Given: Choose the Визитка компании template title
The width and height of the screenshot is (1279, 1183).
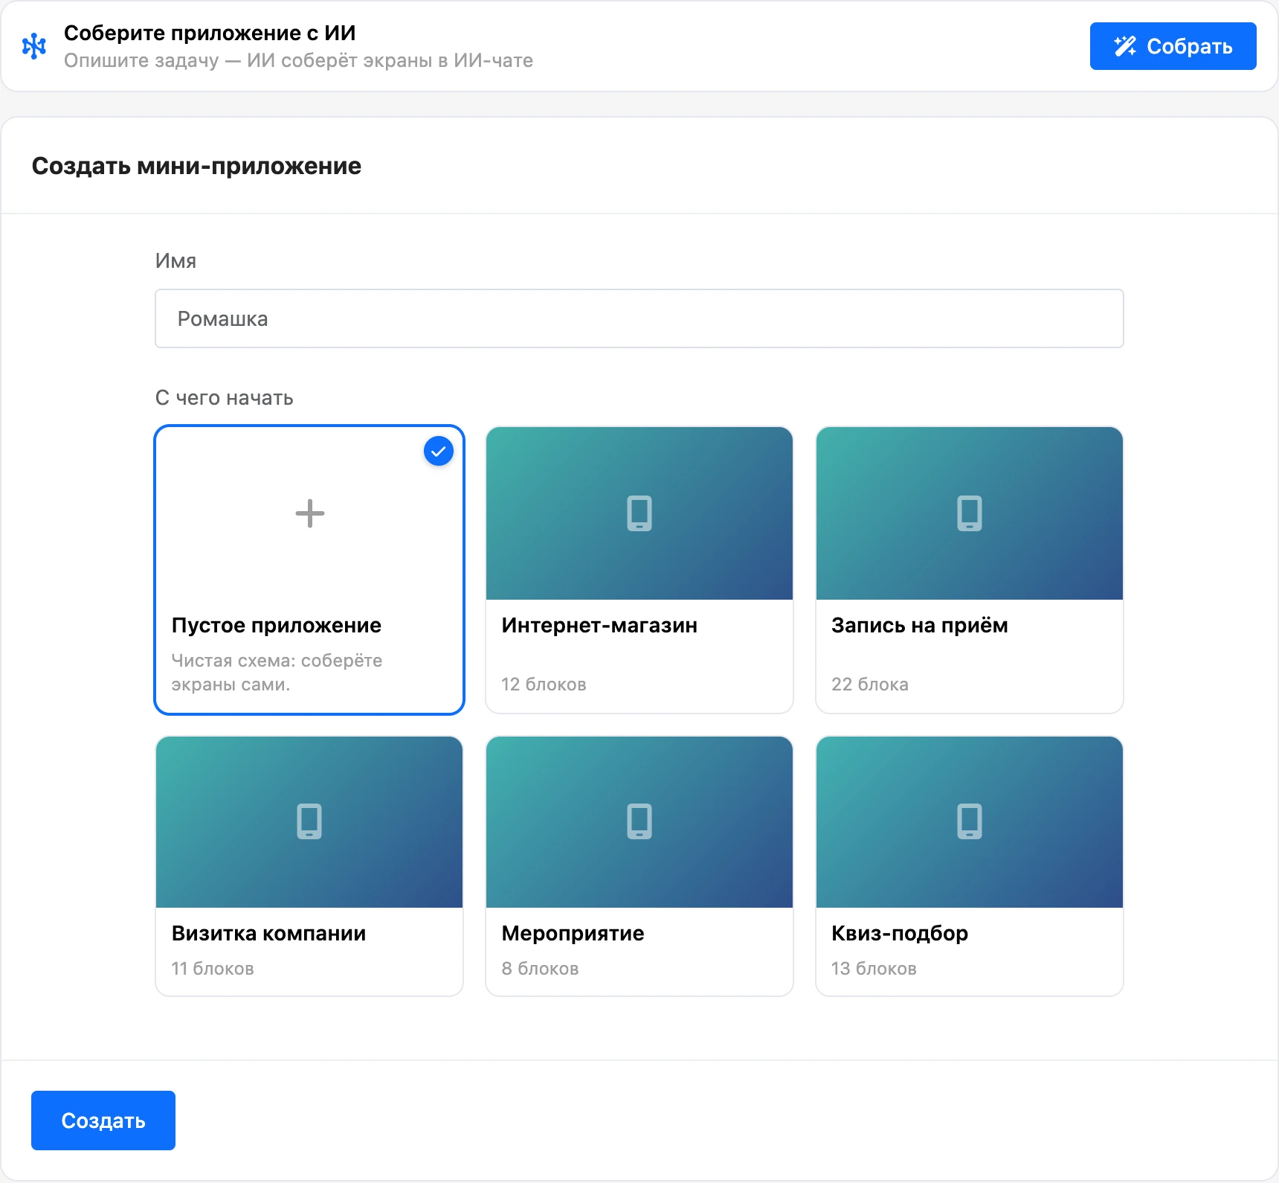Looking at the screenshot, I should tap(268, 933).
